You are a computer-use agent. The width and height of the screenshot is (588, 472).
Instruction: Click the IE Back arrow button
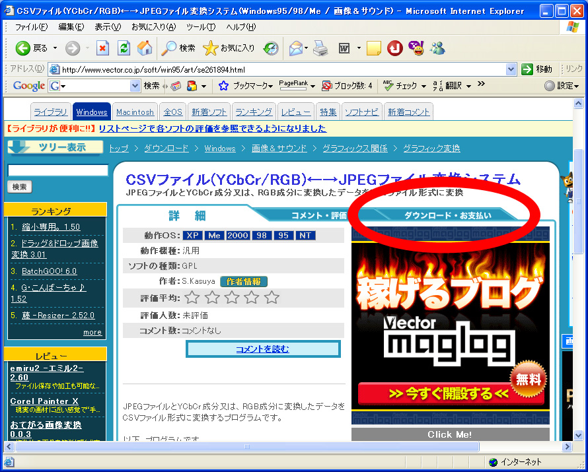pos(22,48)
